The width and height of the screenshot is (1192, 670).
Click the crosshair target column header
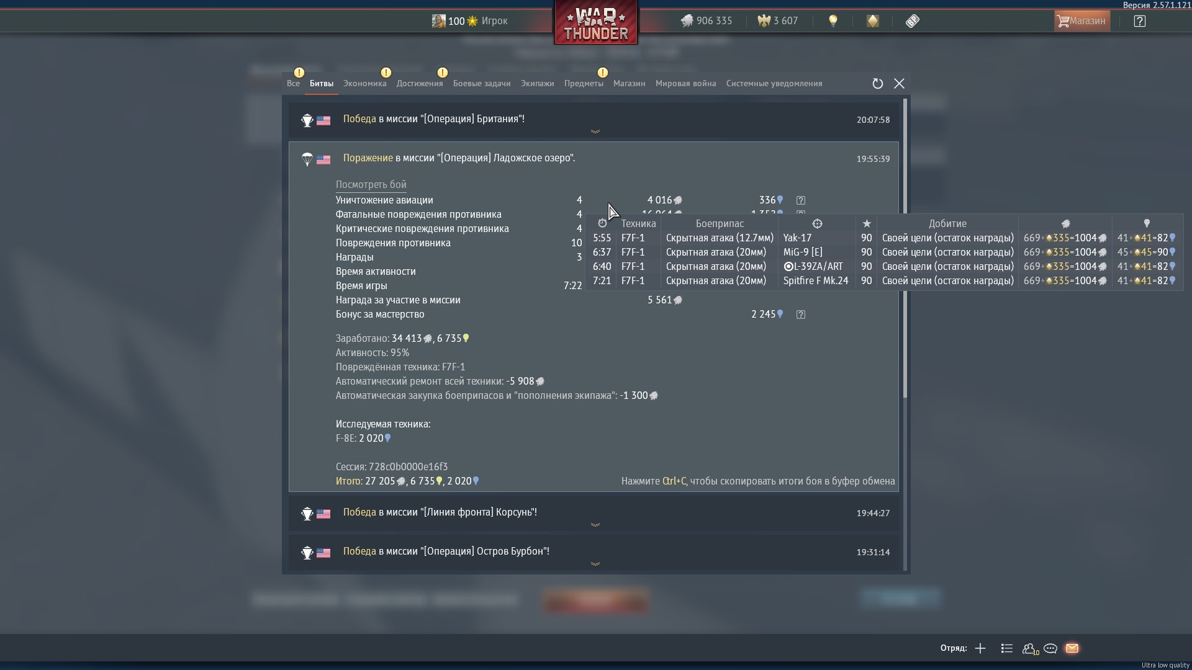coord(817,224)
